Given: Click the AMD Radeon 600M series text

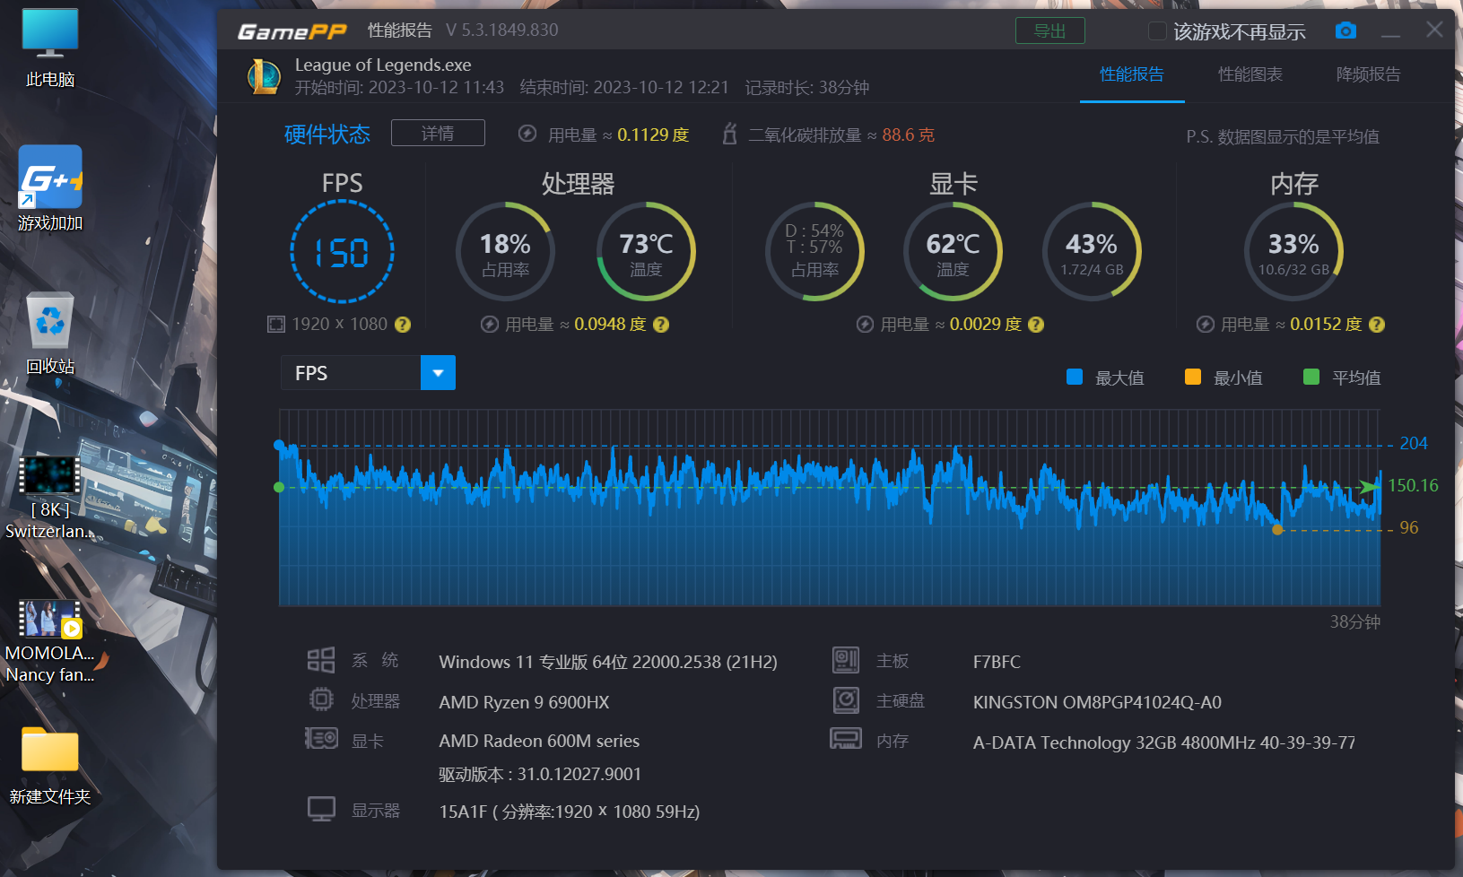Looking at the screenshot, I should pyautogui.click(x=539, y=741).
